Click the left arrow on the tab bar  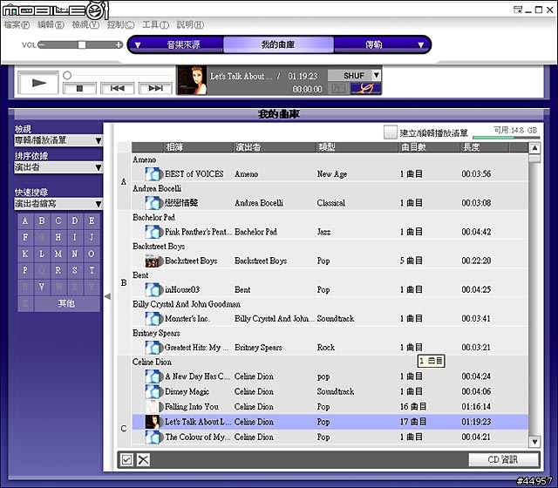click(138, 45)
